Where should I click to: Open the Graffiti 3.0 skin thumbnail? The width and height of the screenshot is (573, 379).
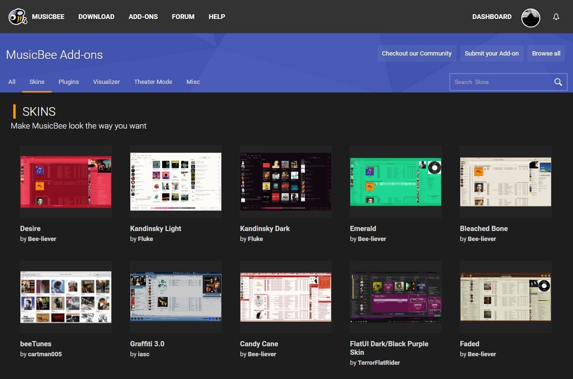tap(176, 297)
